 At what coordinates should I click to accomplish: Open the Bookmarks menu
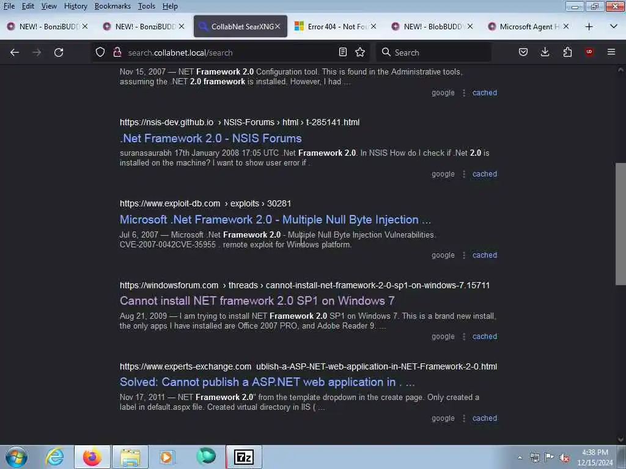click(x=112, y=6)
